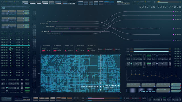
Task: Click the first NODE progress bar above the right data tables
Action: coord(151,48)
